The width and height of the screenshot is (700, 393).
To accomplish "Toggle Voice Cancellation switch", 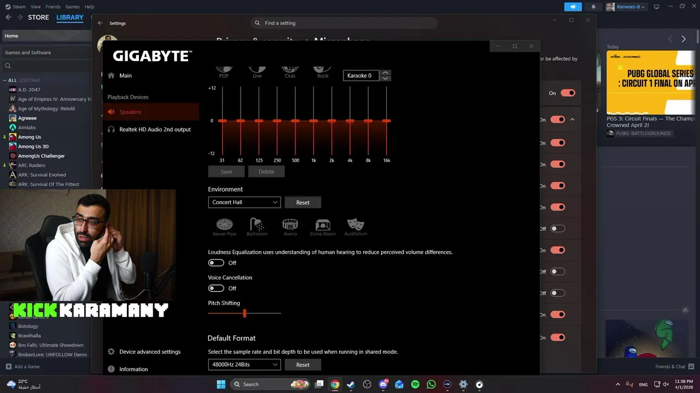I will pyautogui.click(x=216, y=288).
